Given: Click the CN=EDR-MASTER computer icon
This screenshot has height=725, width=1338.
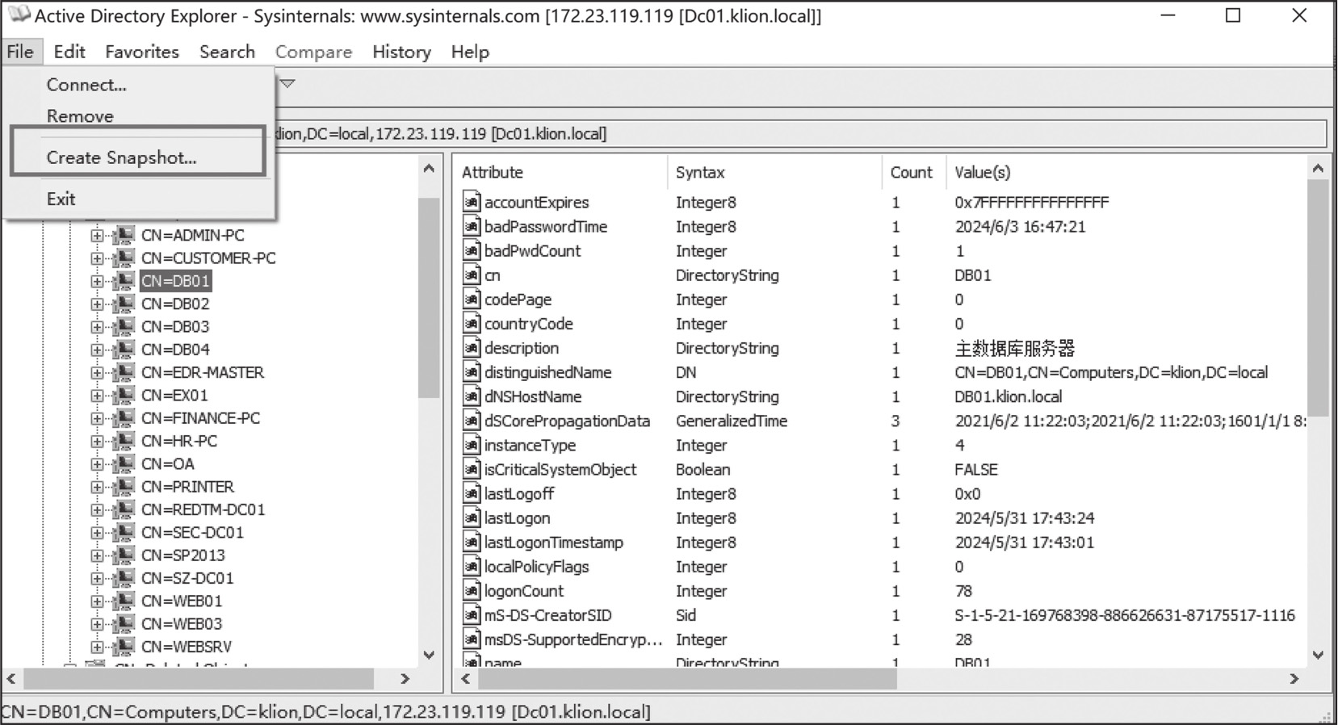Looking at the screenshot, I should click(124, 373).
